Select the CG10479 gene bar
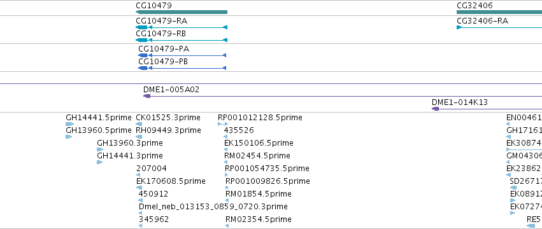This screenshot has height=229, width=542. click(182, 12)
